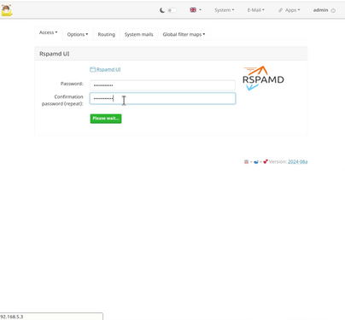Expand the E-Mail menu
345x320 pixels.
click(255, 10)
